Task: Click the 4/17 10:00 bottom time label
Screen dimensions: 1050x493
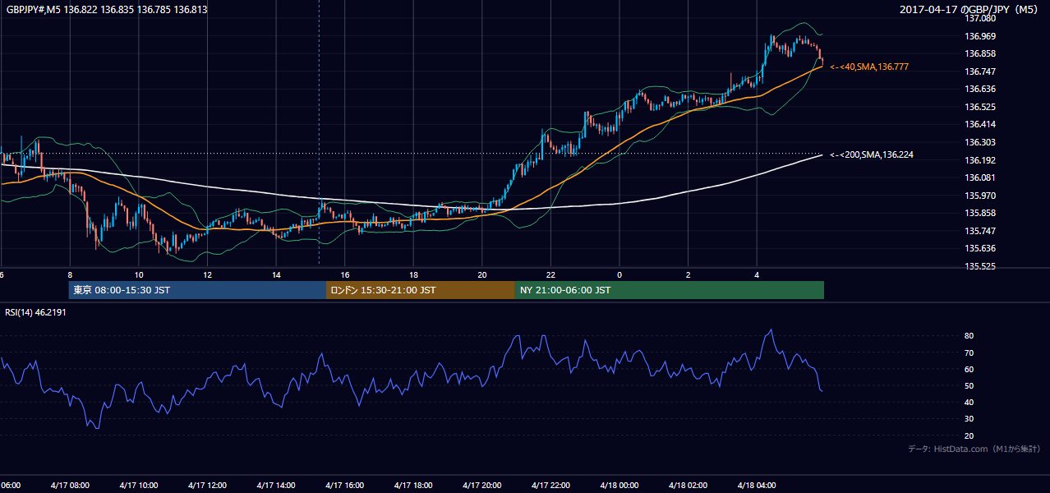Action: (x=138, y=486)
